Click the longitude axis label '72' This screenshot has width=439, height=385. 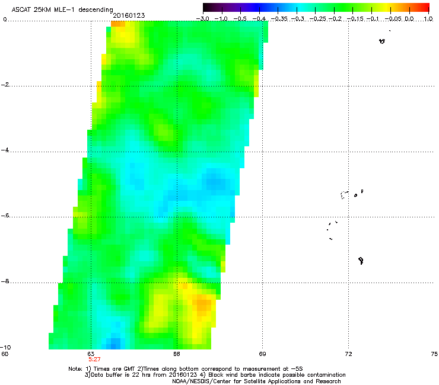coord(348,354)
